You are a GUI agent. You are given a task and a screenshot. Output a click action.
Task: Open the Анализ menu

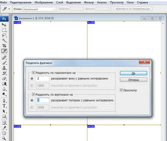(x=102, y=2)
